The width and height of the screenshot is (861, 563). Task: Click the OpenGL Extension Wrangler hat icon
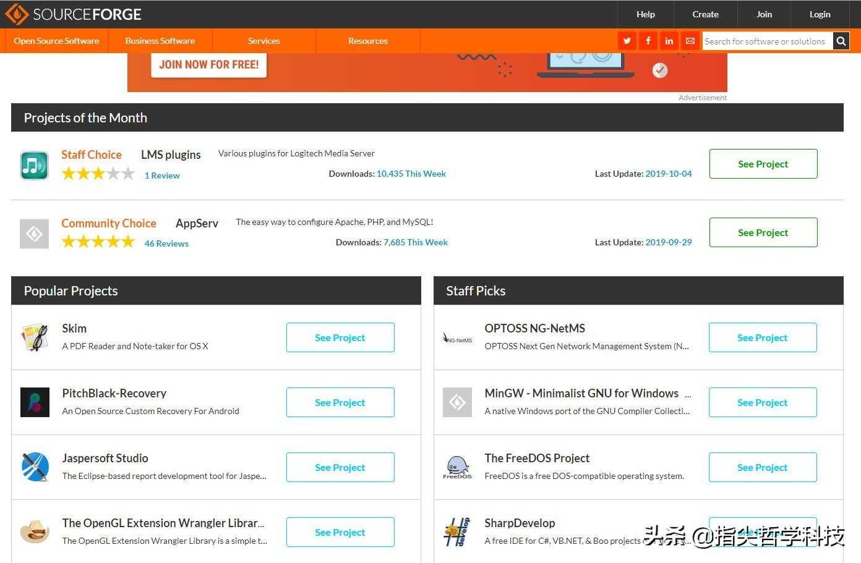[x=35, y=531]
